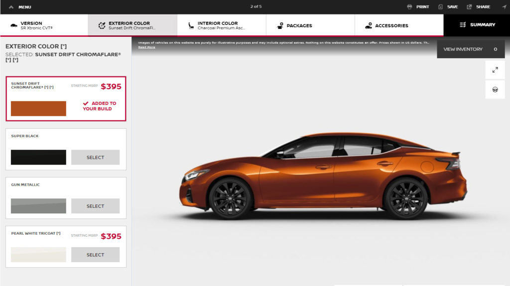
Task: Click the Share icon
Action: [469, 7]
